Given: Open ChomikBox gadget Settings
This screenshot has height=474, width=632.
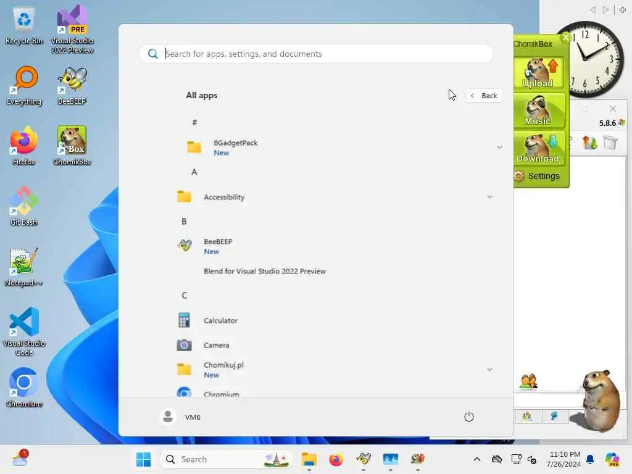Looking at the screenshot, I should 537,176.
